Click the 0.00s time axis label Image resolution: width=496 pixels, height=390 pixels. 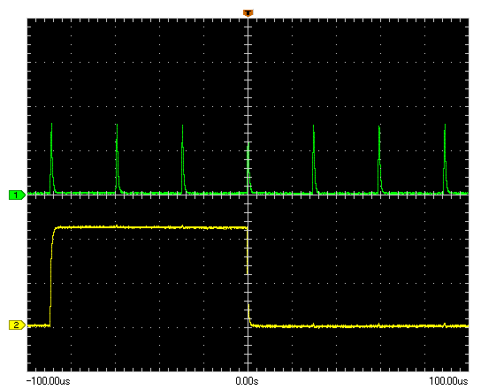(x=247, y=381)
